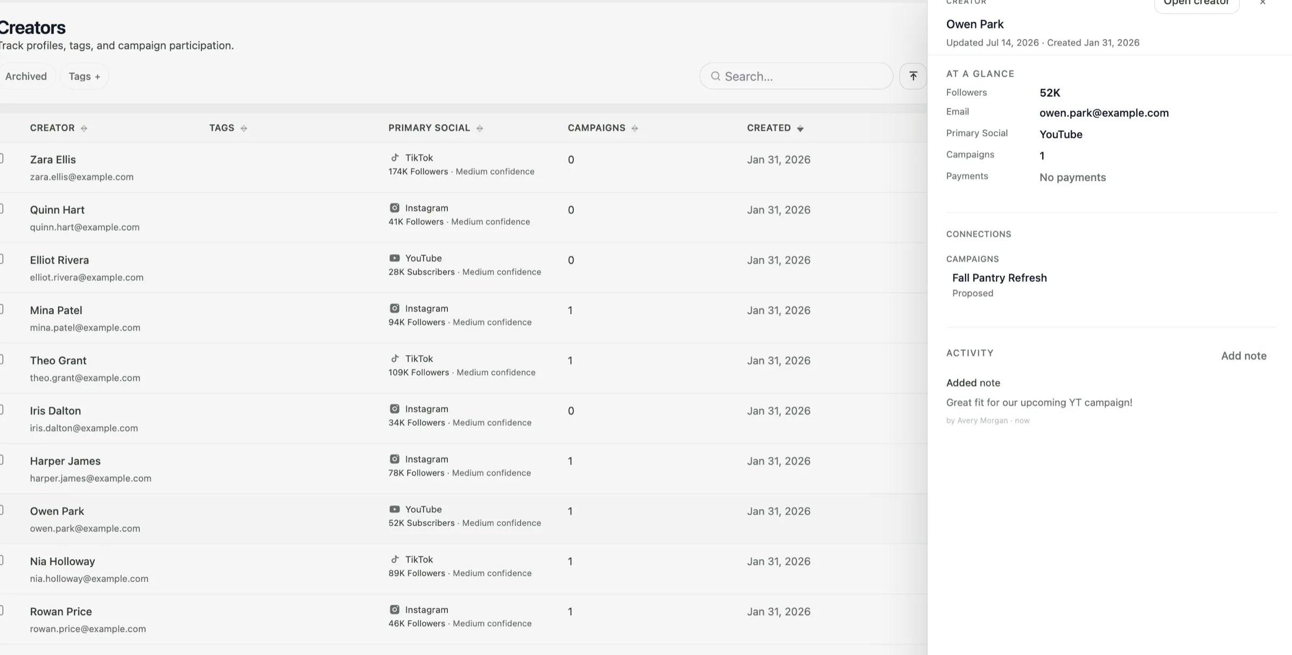Select the Zara Ellis row checkbox
The image size is (1292, 655).
pos(1,158)
